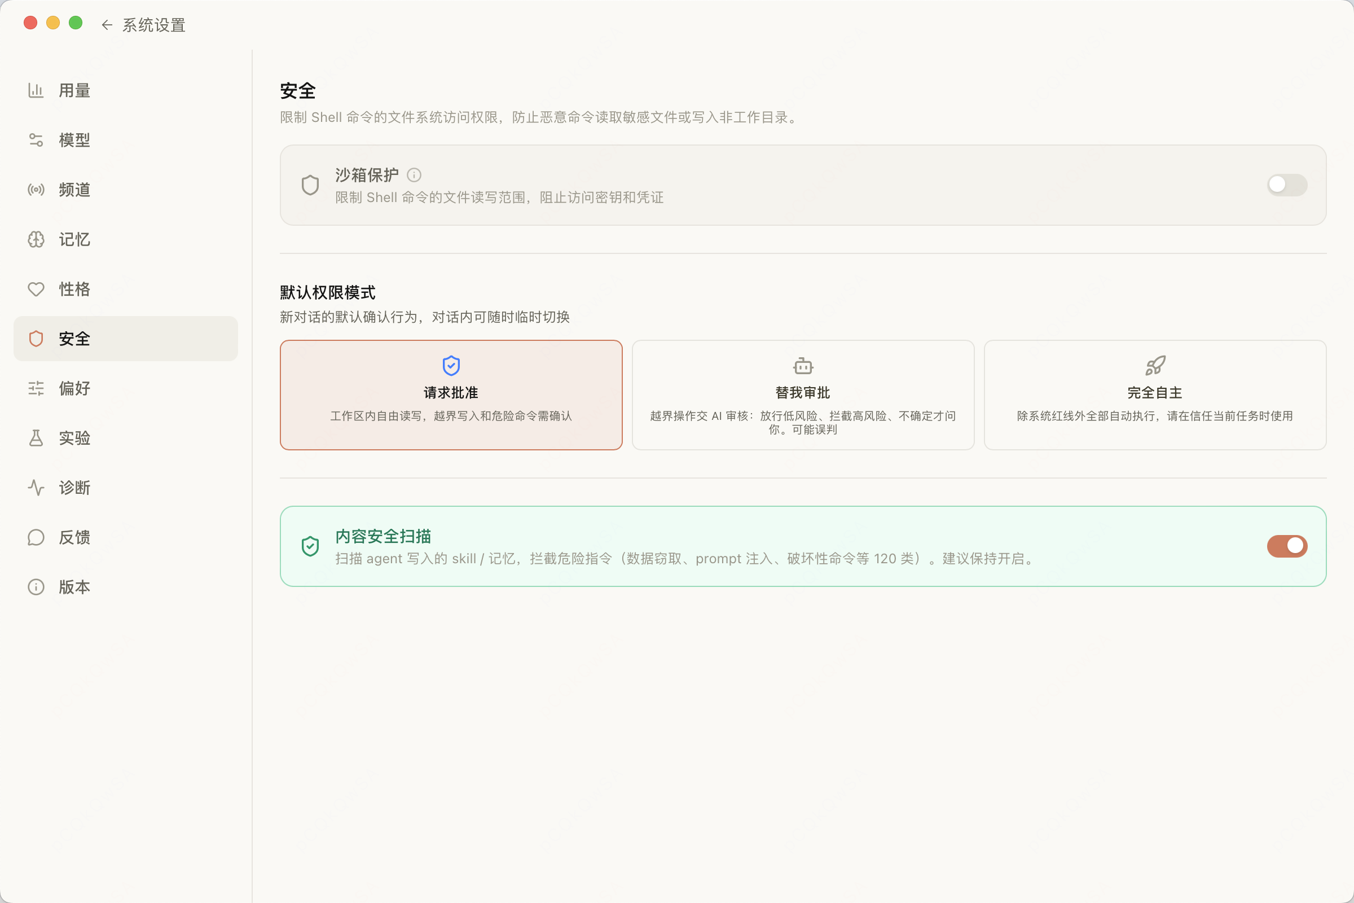Open the 用量 settings section
The width and height of the screenshot is (1354, 903).
coord(125,90)
